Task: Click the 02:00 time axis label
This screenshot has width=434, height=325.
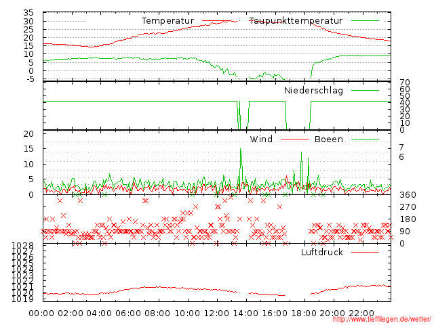Action: (71, 313)
